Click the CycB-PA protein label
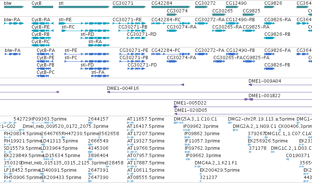 click(x=46, y=50)
